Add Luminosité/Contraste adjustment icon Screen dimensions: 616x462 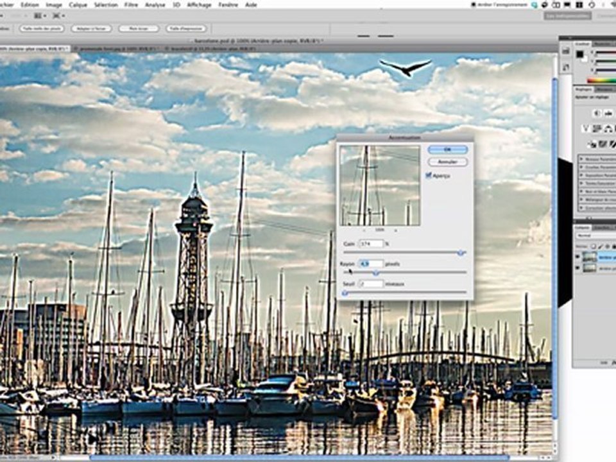[x=597, y=114]
